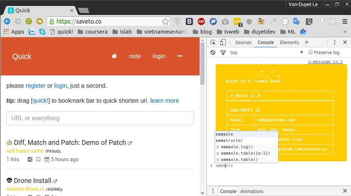This screenshot has height=196, width=351.
Task: Share the Diff, Match and Patch entry
Action: (30, 159)
